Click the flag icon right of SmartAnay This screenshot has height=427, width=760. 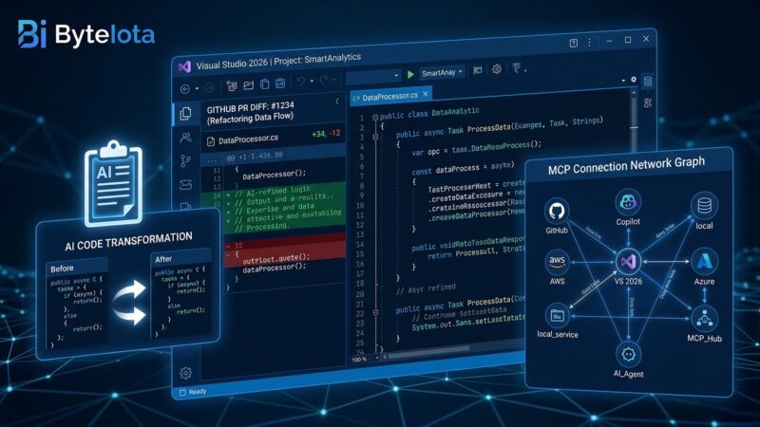[478, 70]
